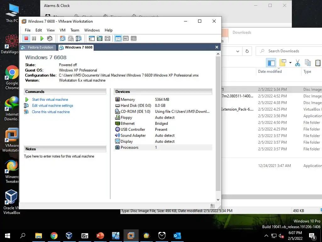Open the dropdown arrow beside folder options icon
The height and width of the screenshot is (242, 322).
pyautogui.click(x=290, y=63)
